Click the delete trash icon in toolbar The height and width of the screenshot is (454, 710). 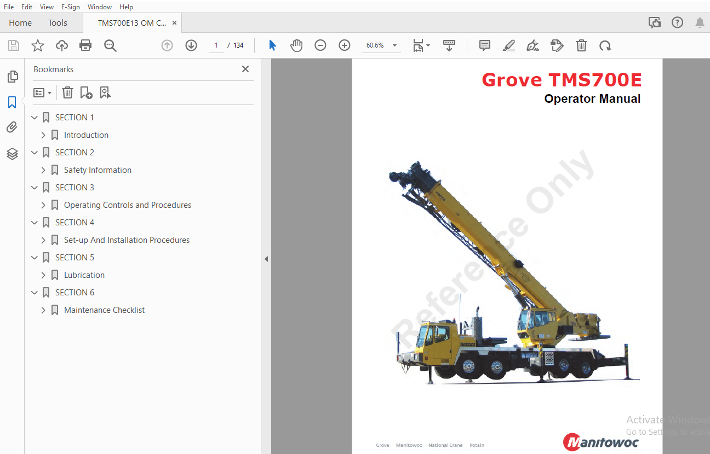click(x=581, y=45)
